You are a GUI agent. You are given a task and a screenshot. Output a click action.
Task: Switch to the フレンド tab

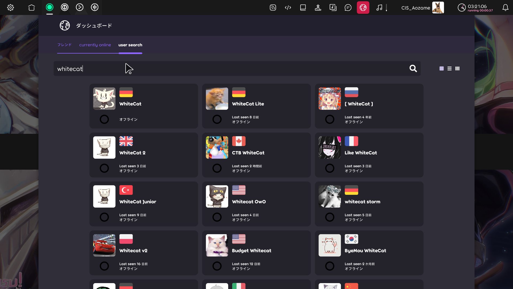click(x=64, y=45)
